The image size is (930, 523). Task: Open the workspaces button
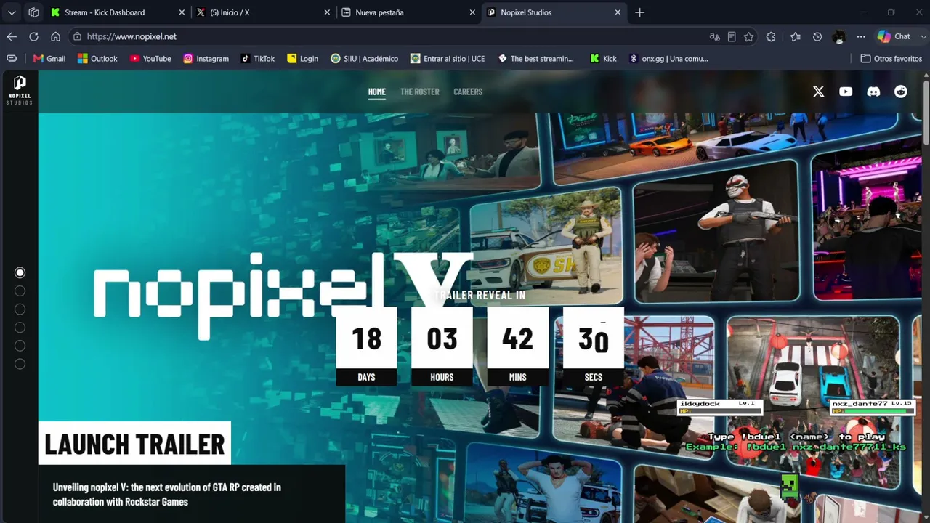click(33, 12)
